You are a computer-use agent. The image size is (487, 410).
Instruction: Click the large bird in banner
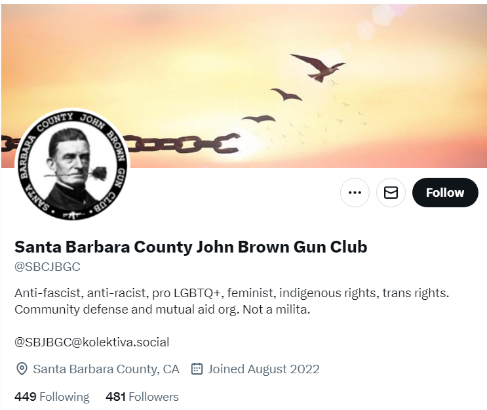[318, 68]
